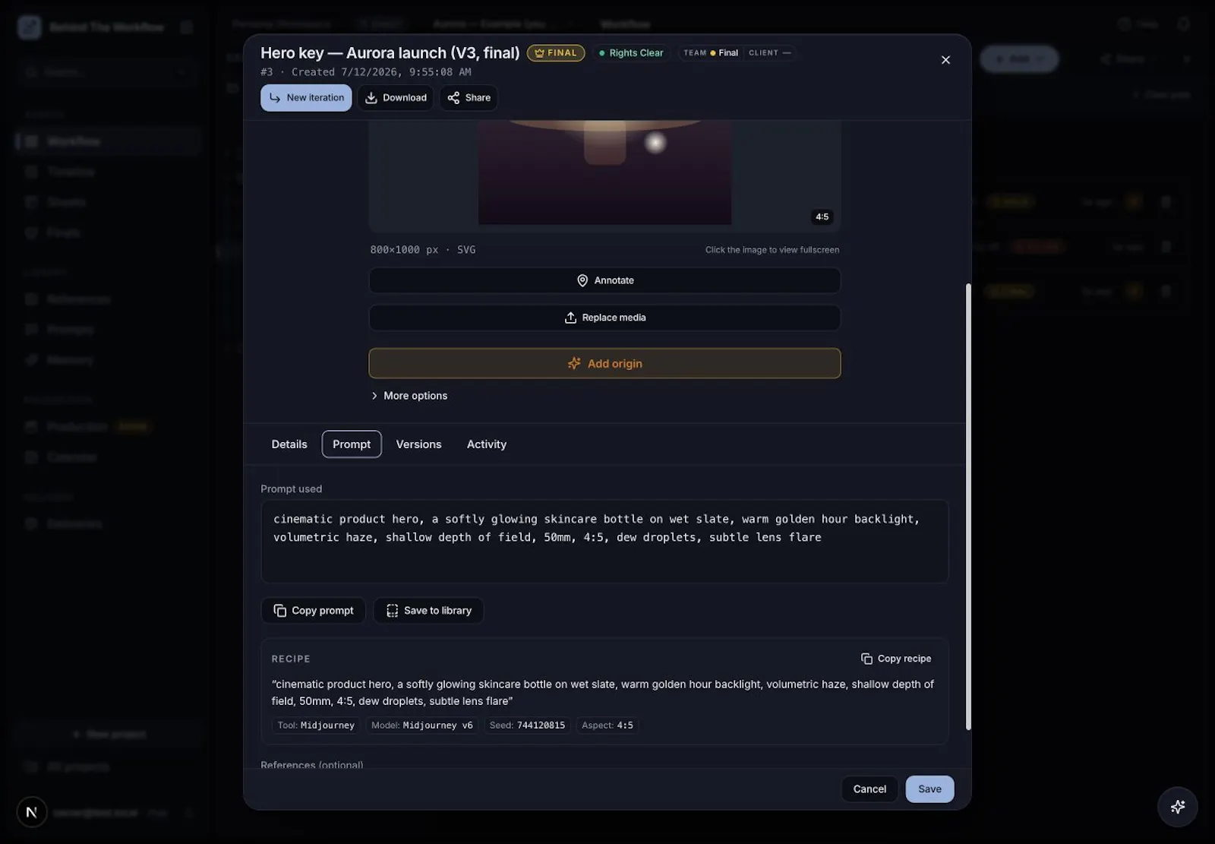Click the share nodes icon
This screenshot has height=844, width=1215.
point(453,97)
